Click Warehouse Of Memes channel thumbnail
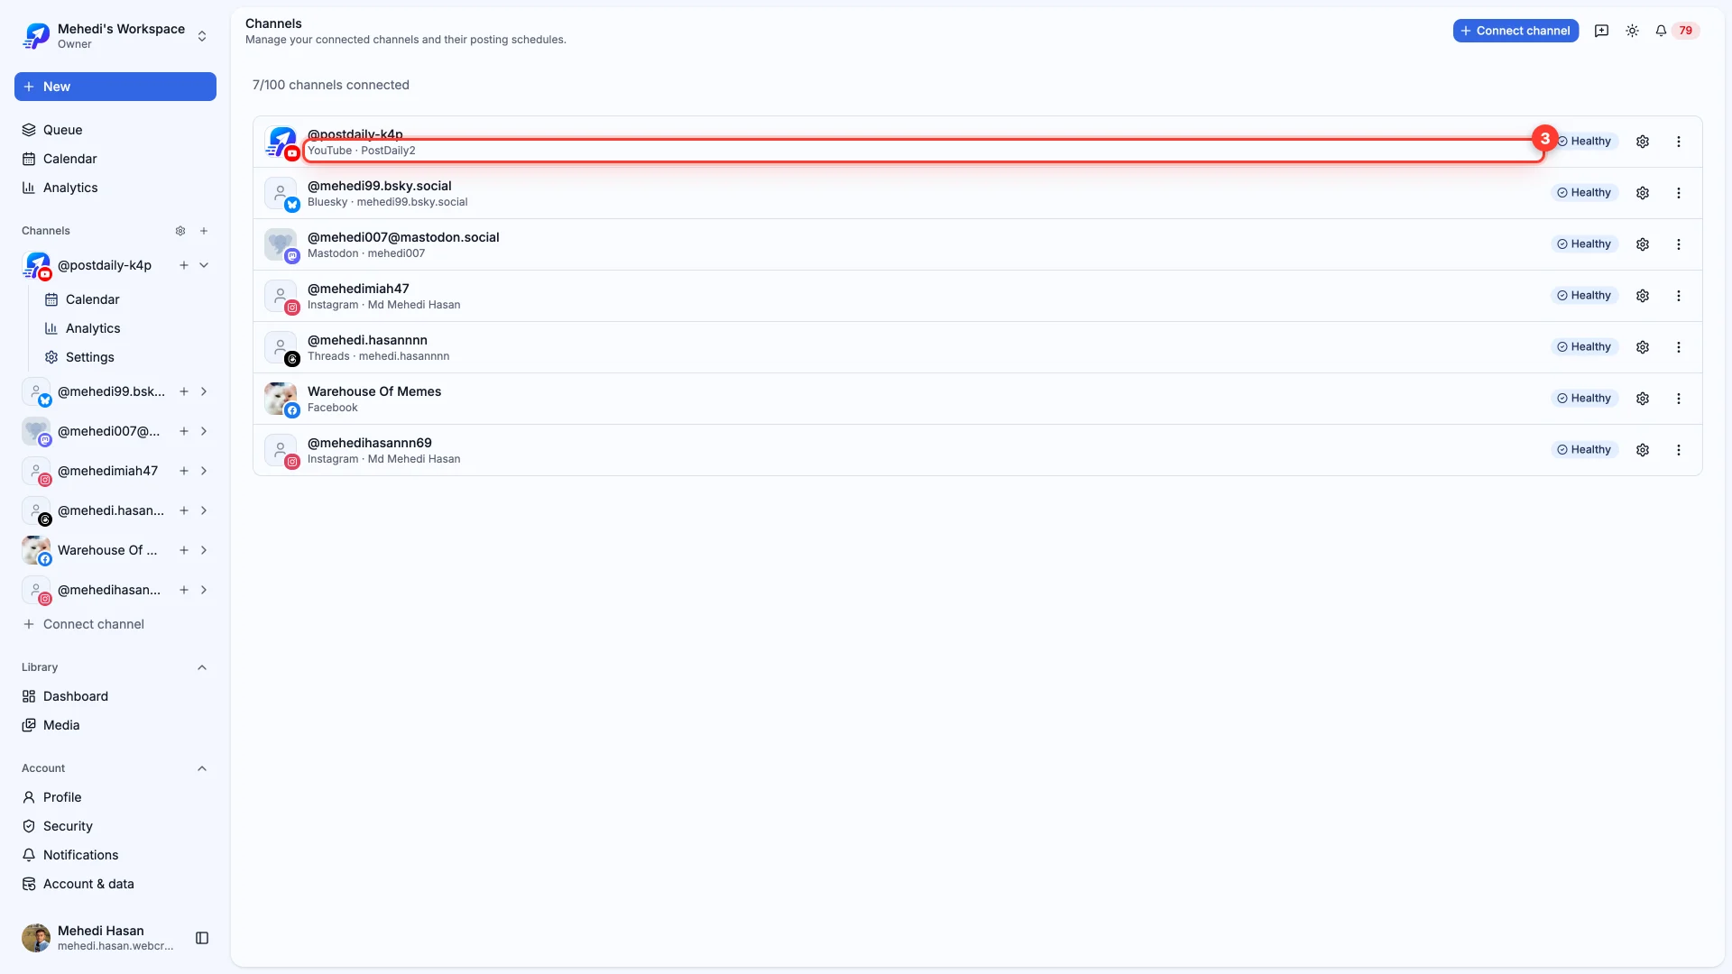 click(x=281, y=399)
